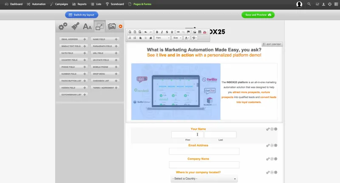
Task: Click the undo arrow in editor
Action: (x=145, y=32)
